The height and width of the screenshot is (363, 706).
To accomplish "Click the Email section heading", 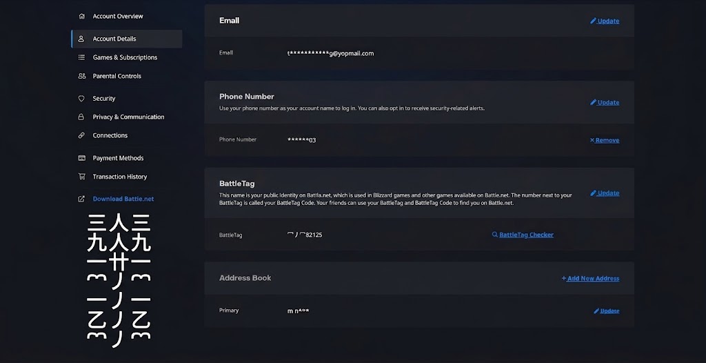I will coord(229,20).
